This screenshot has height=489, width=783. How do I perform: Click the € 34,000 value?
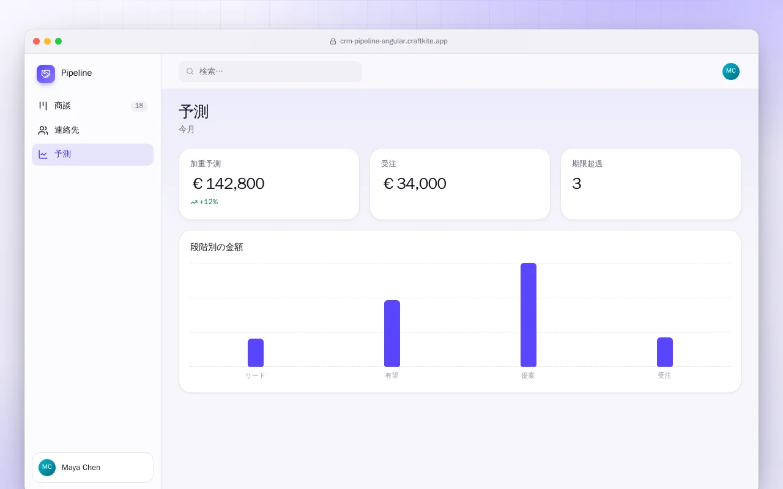point(414,183)
